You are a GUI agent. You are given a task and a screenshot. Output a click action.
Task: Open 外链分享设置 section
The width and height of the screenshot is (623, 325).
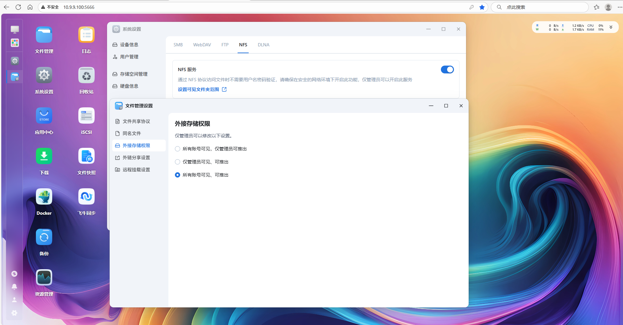pos(139,158)
